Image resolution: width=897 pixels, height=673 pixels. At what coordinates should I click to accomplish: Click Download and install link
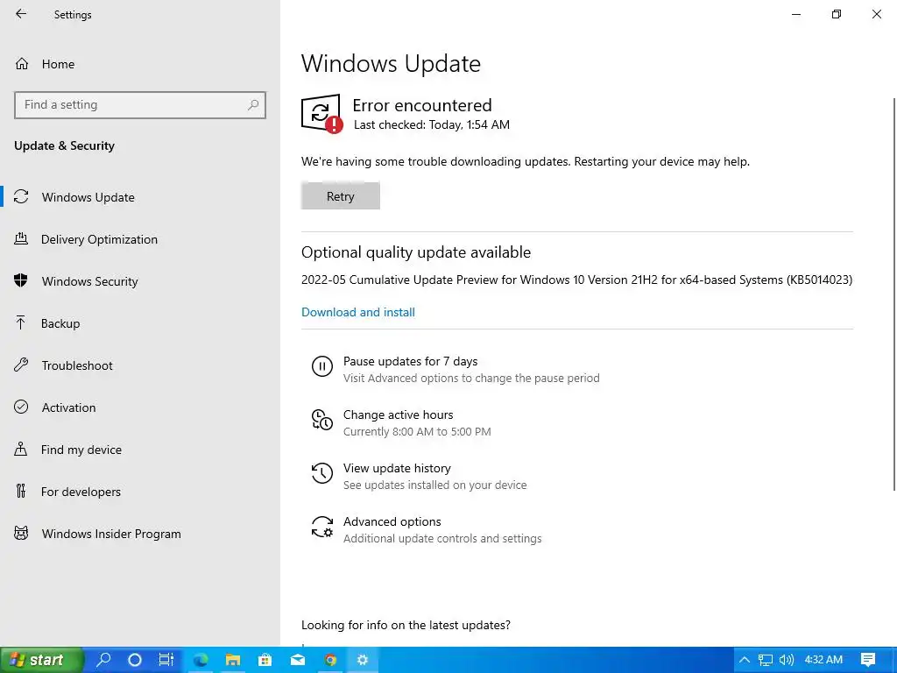[358, 312]
